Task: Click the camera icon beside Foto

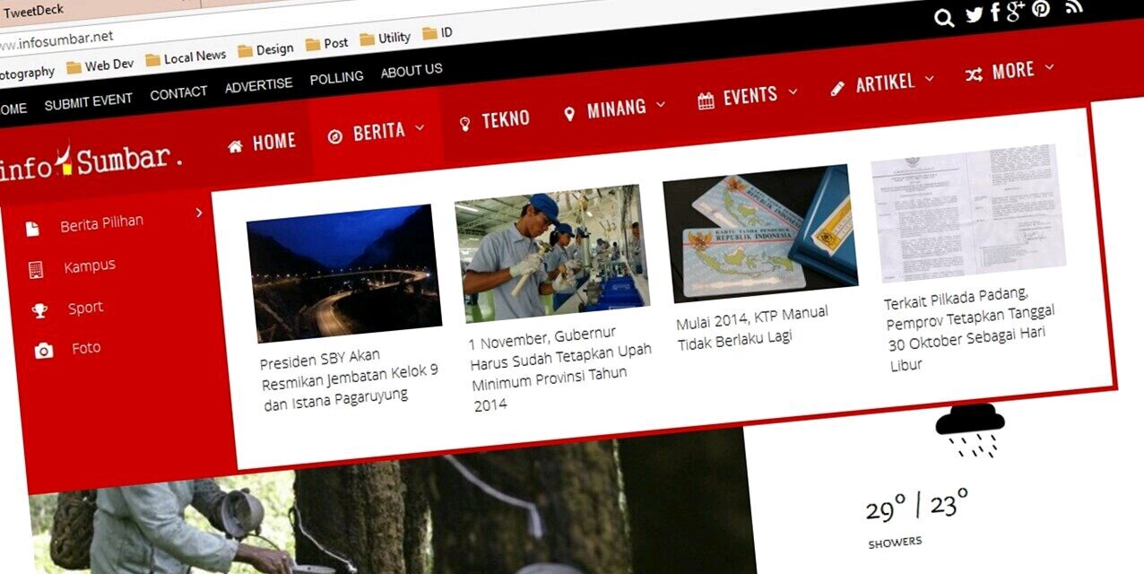Action: pyautogui.click(x=44, y=351)
